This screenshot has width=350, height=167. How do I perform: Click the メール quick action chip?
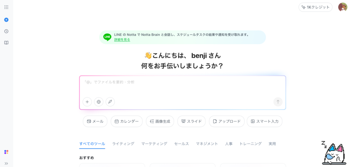tap(95, 121)
